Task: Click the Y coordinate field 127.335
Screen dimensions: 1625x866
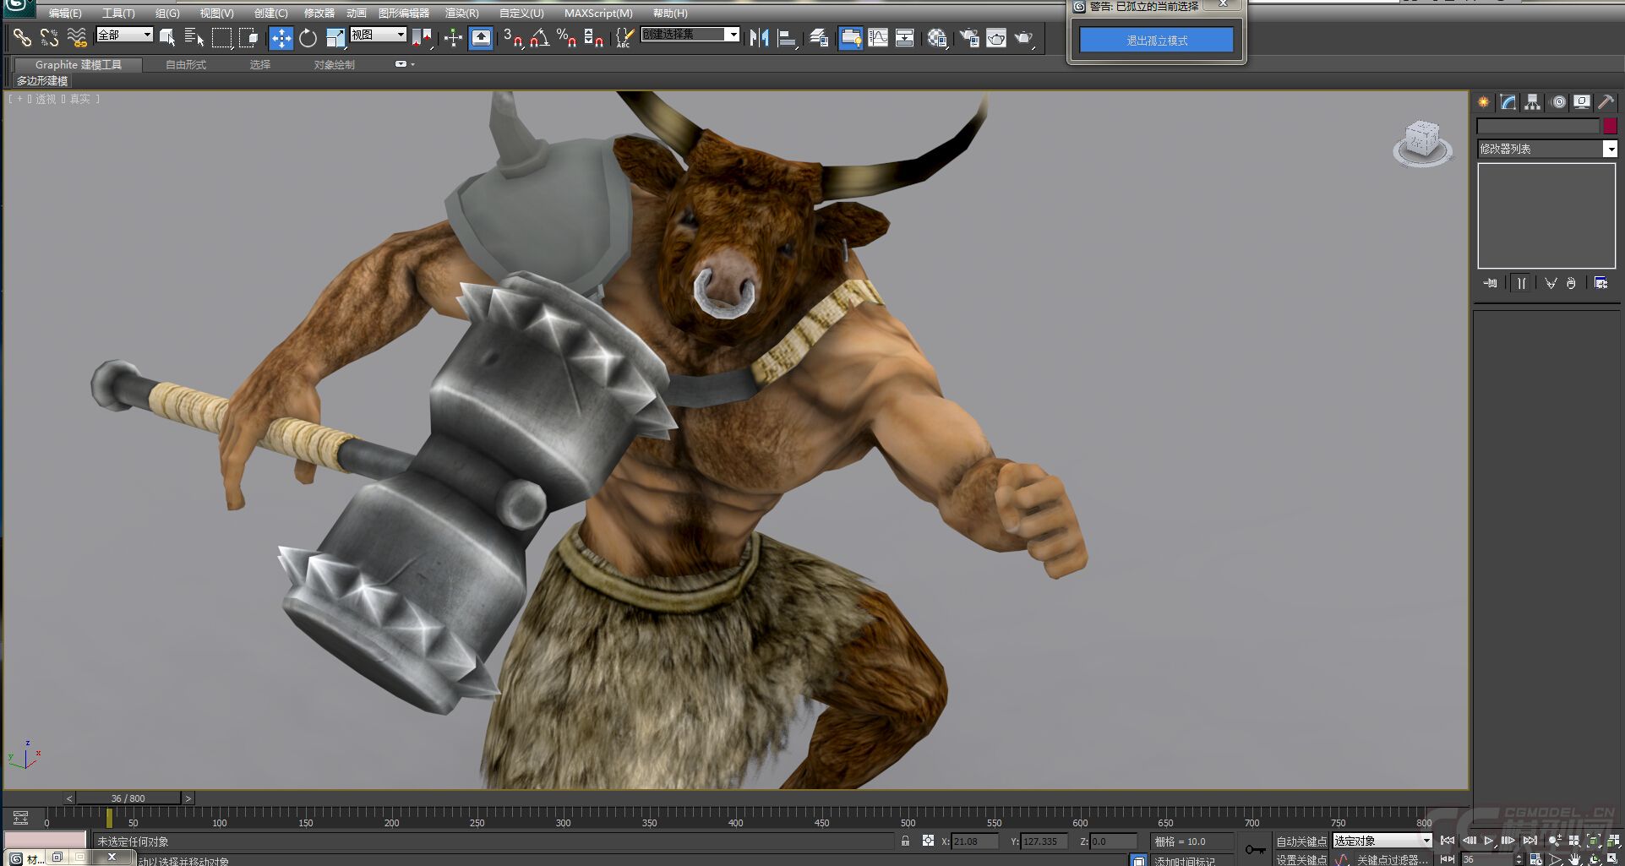Action: 1045,841
